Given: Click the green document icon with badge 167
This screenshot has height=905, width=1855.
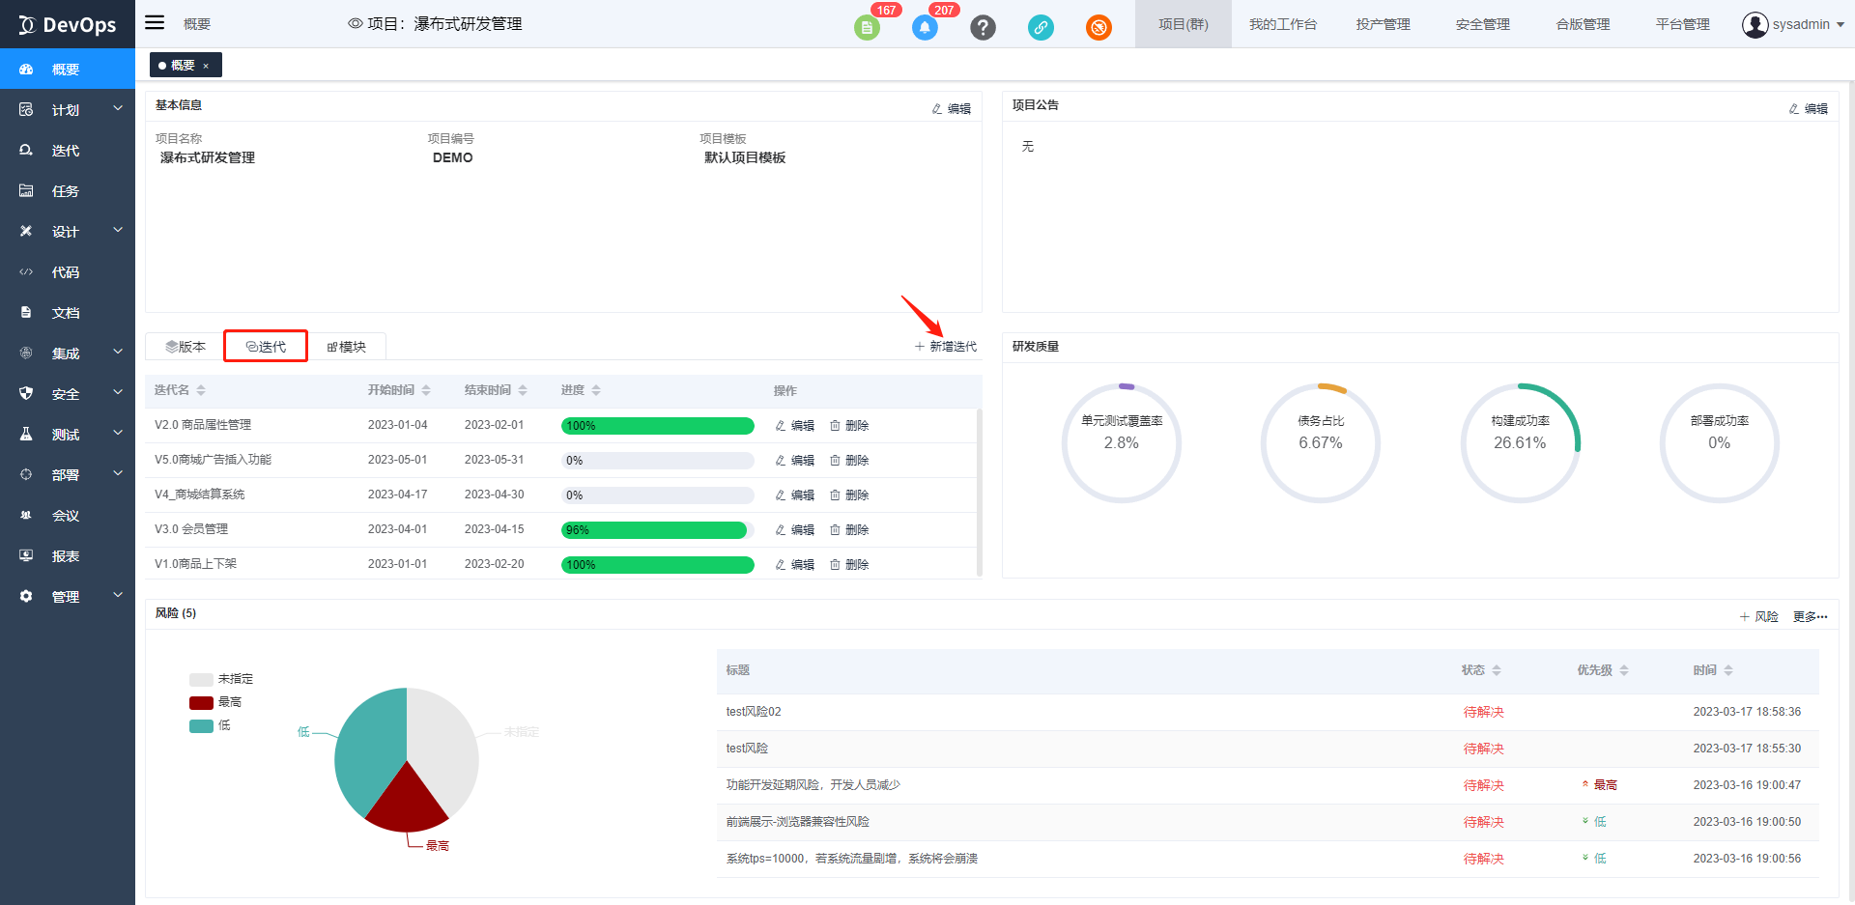Looking at the screenshot, I should tap(867, 28).
